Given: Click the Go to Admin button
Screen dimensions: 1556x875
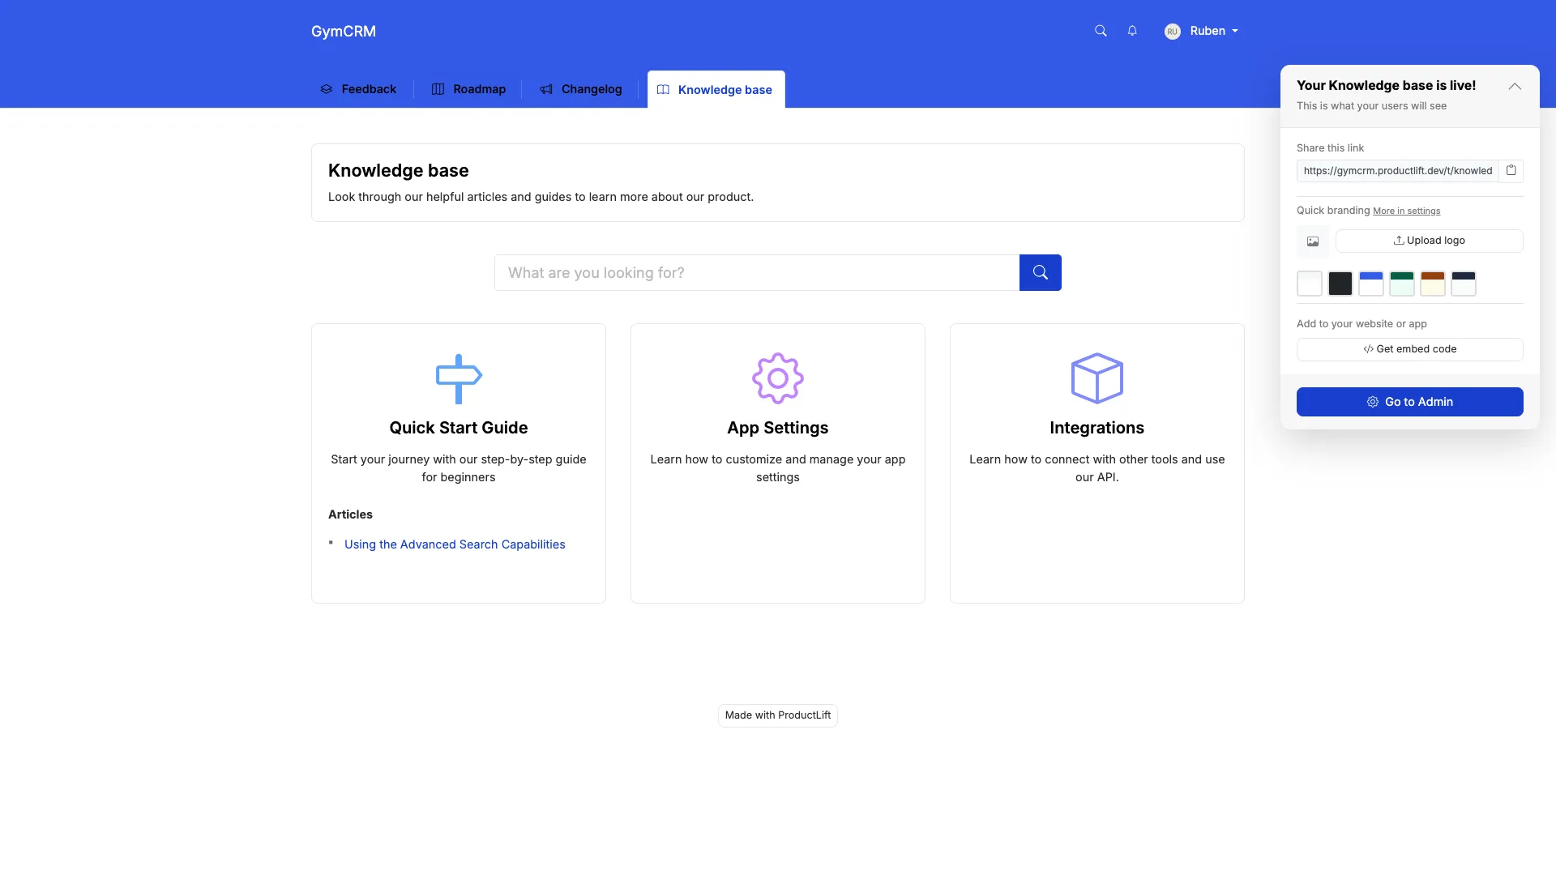Looking at the screenshot, I should (1409, 401).
